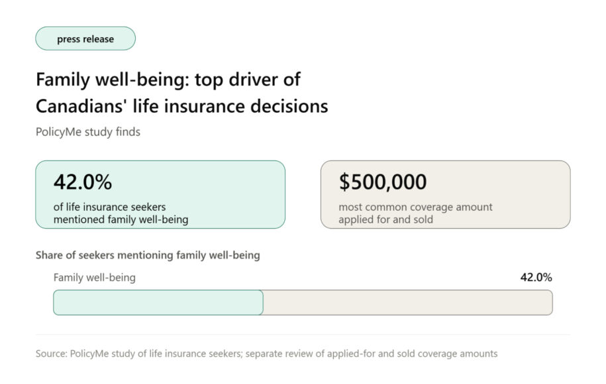This screenshot has width=606, height=384.
Task: Click the $500,000 coverage figure
Action: [383, 182]
